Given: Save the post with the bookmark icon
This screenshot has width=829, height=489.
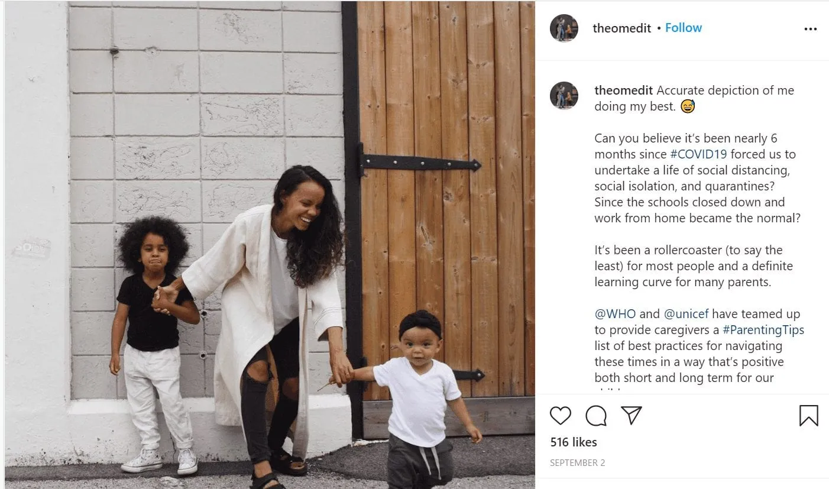Looking at the screenshot, I should click(808, 416).
